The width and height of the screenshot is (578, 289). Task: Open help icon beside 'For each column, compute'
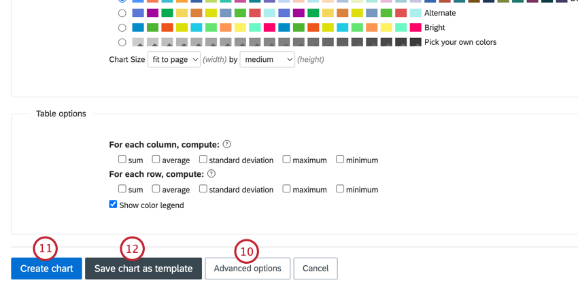[x=227, y=144]
